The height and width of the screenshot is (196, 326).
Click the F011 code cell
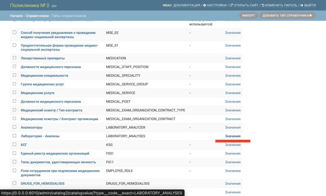pos(110,162)
